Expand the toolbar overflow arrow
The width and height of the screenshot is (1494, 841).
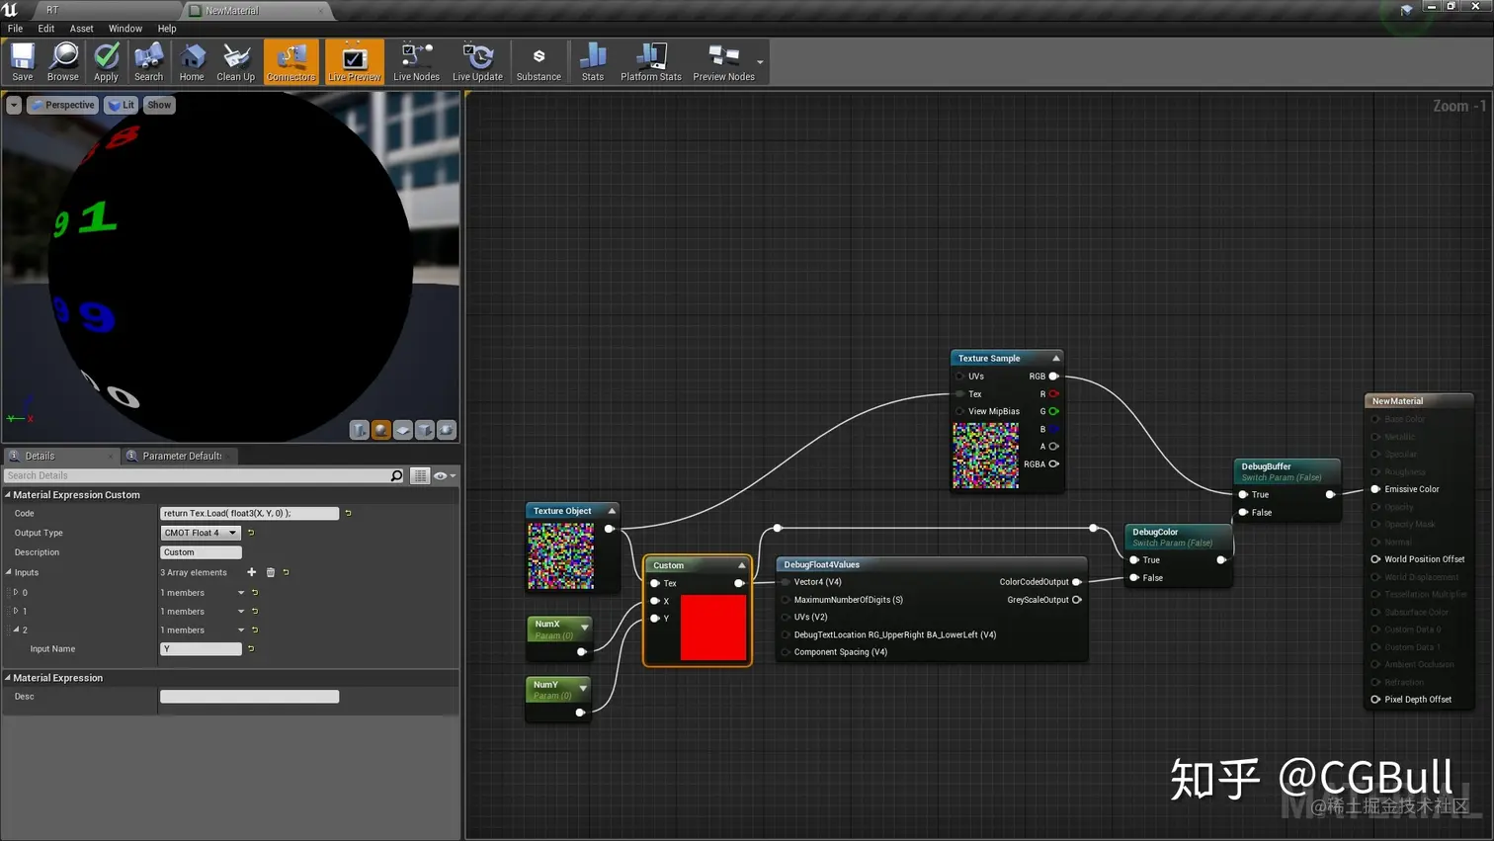tap(760, 62)
